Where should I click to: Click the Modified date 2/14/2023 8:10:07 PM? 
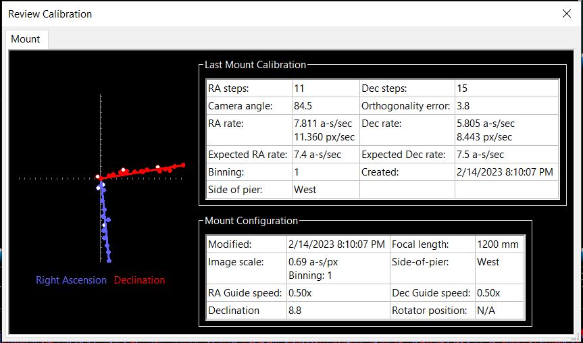click(x=337, y=244)
